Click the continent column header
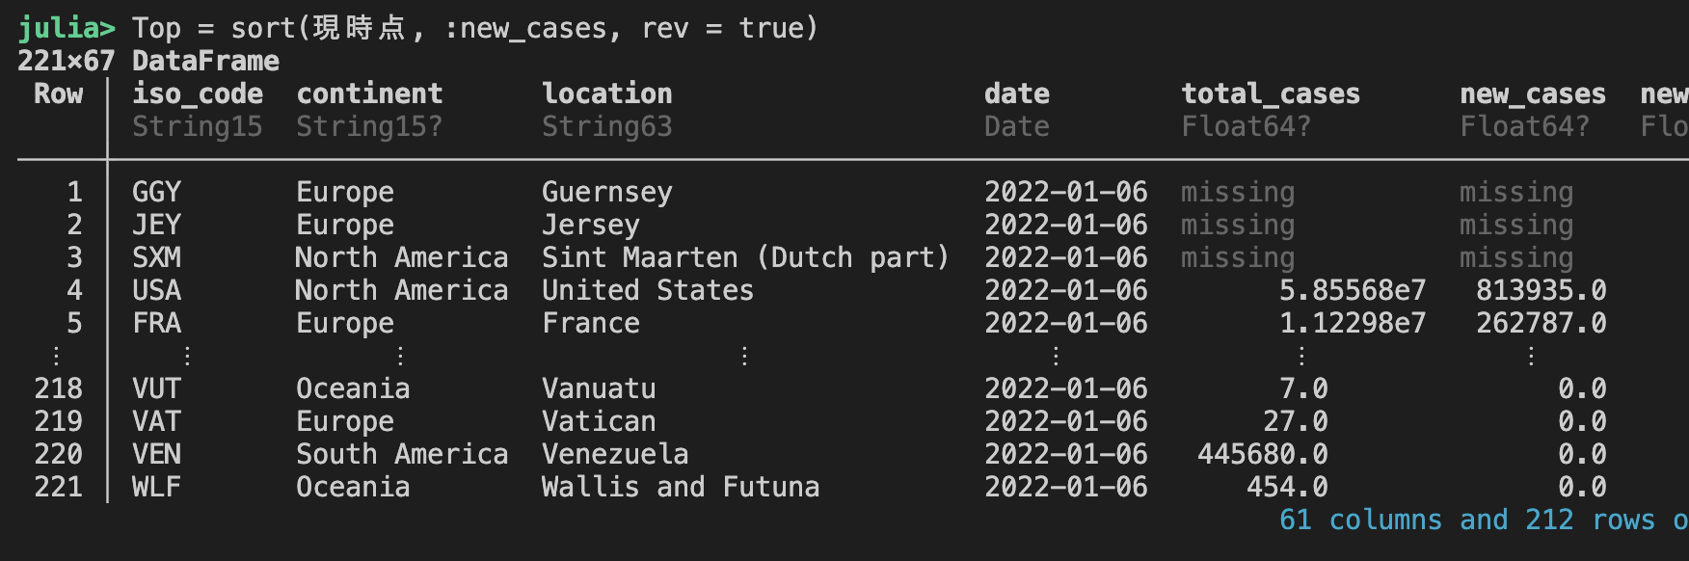 [369, 93]
